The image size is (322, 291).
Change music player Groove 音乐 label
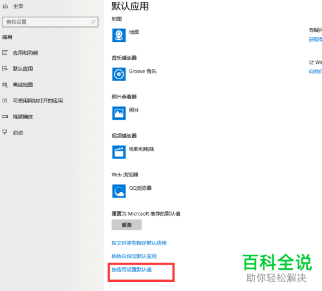click(x=142, y=71)
